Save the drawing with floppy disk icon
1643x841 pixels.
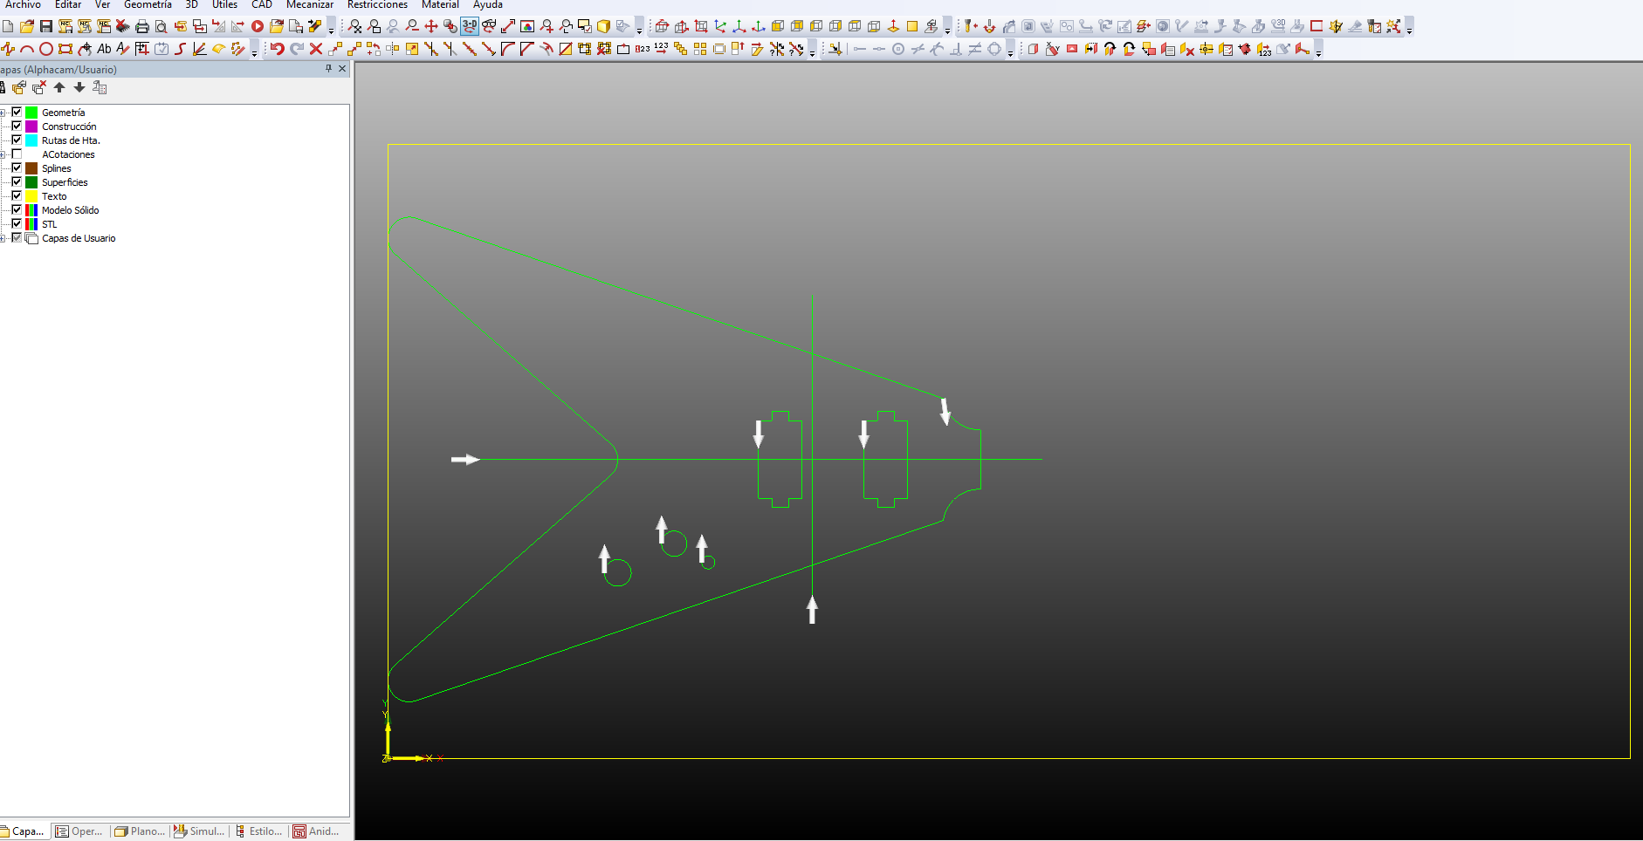click(x=46, y=26)
